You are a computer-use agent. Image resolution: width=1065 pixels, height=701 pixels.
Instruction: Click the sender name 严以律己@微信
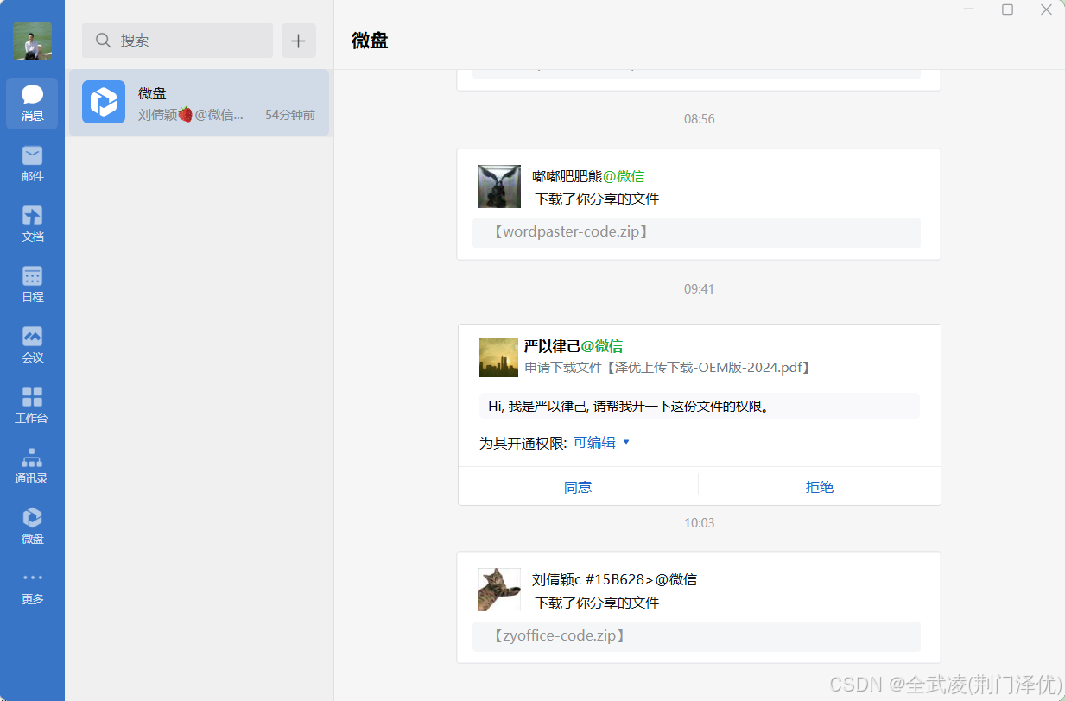[574, 346]
